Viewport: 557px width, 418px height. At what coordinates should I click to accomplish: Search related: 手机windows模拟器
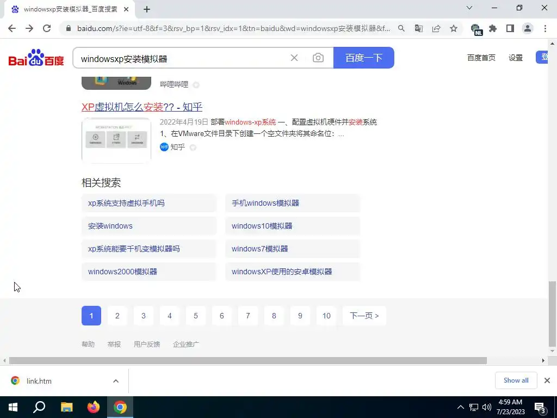(x=293, y=203)
